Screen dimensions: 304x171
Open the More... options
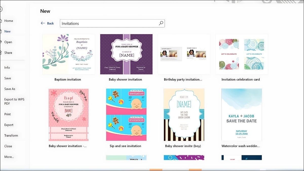pyautogui.click(x=9, y=157)
